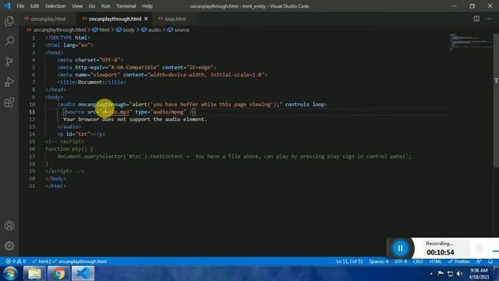Open the Go menu
The image size is (499, 281).
[92, 6]
